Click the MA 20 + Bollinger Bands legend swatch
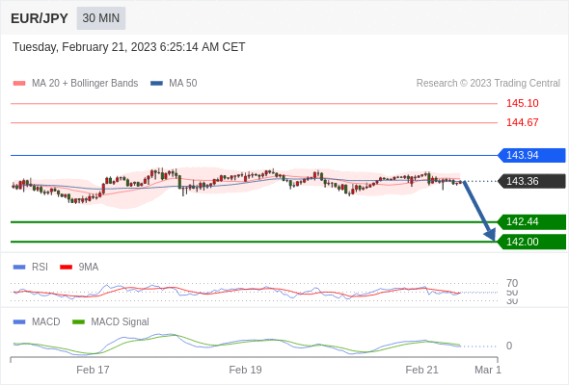Image resolution: width=569 pixels, height=385 pixels. click(19, 84)
